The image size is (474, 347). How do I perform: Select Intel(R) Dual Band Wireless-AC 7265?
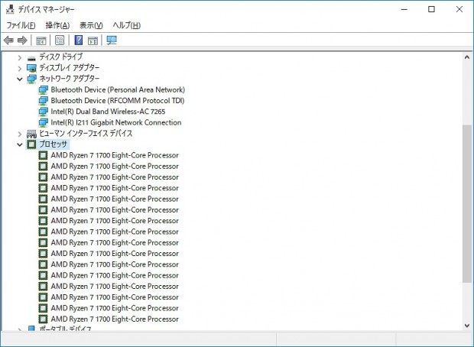point(108,112)
